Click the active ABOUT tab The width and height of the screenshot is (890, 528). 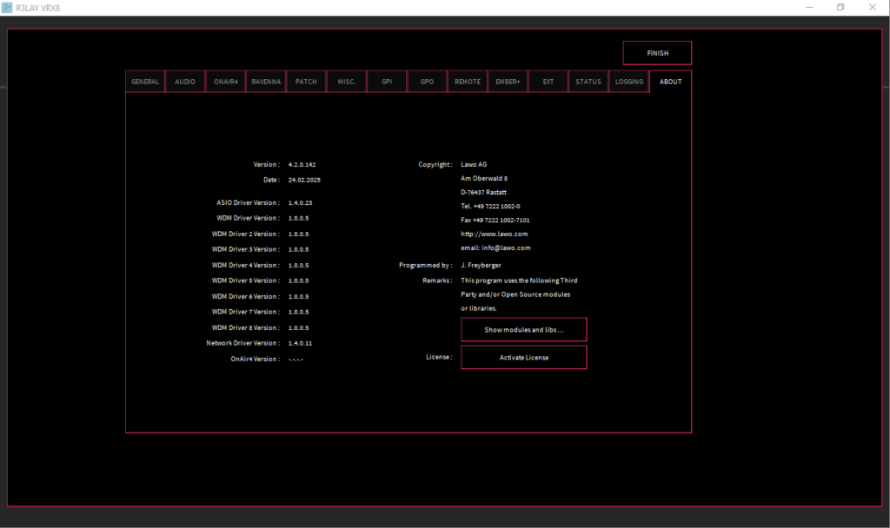tap(670, 82)
